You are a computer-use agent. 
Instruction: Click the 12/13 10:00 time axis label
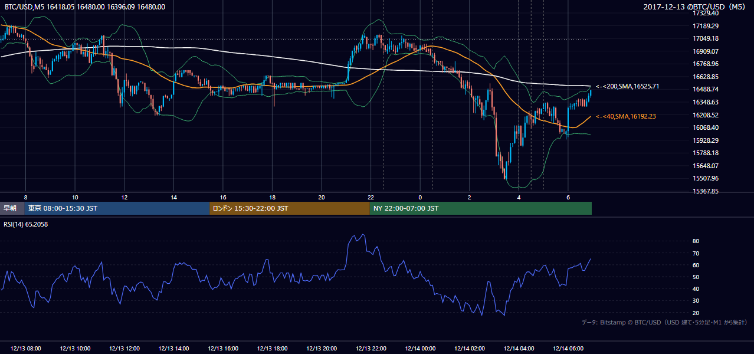coord(75,348)
